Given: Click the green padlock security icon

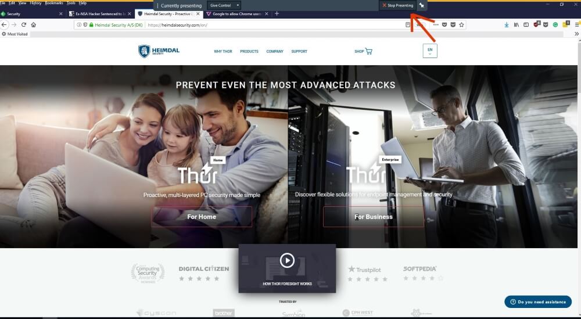Looking at the screenshot, I should [91, 25].
